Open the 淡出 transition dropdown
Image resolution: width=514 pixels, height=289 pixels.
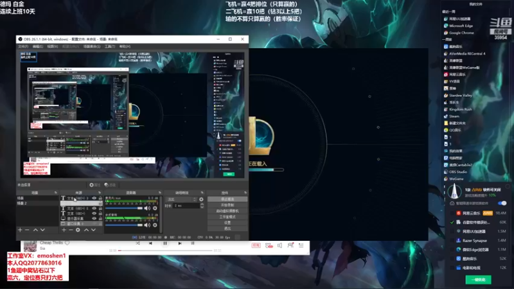click(x=182, y=199)
